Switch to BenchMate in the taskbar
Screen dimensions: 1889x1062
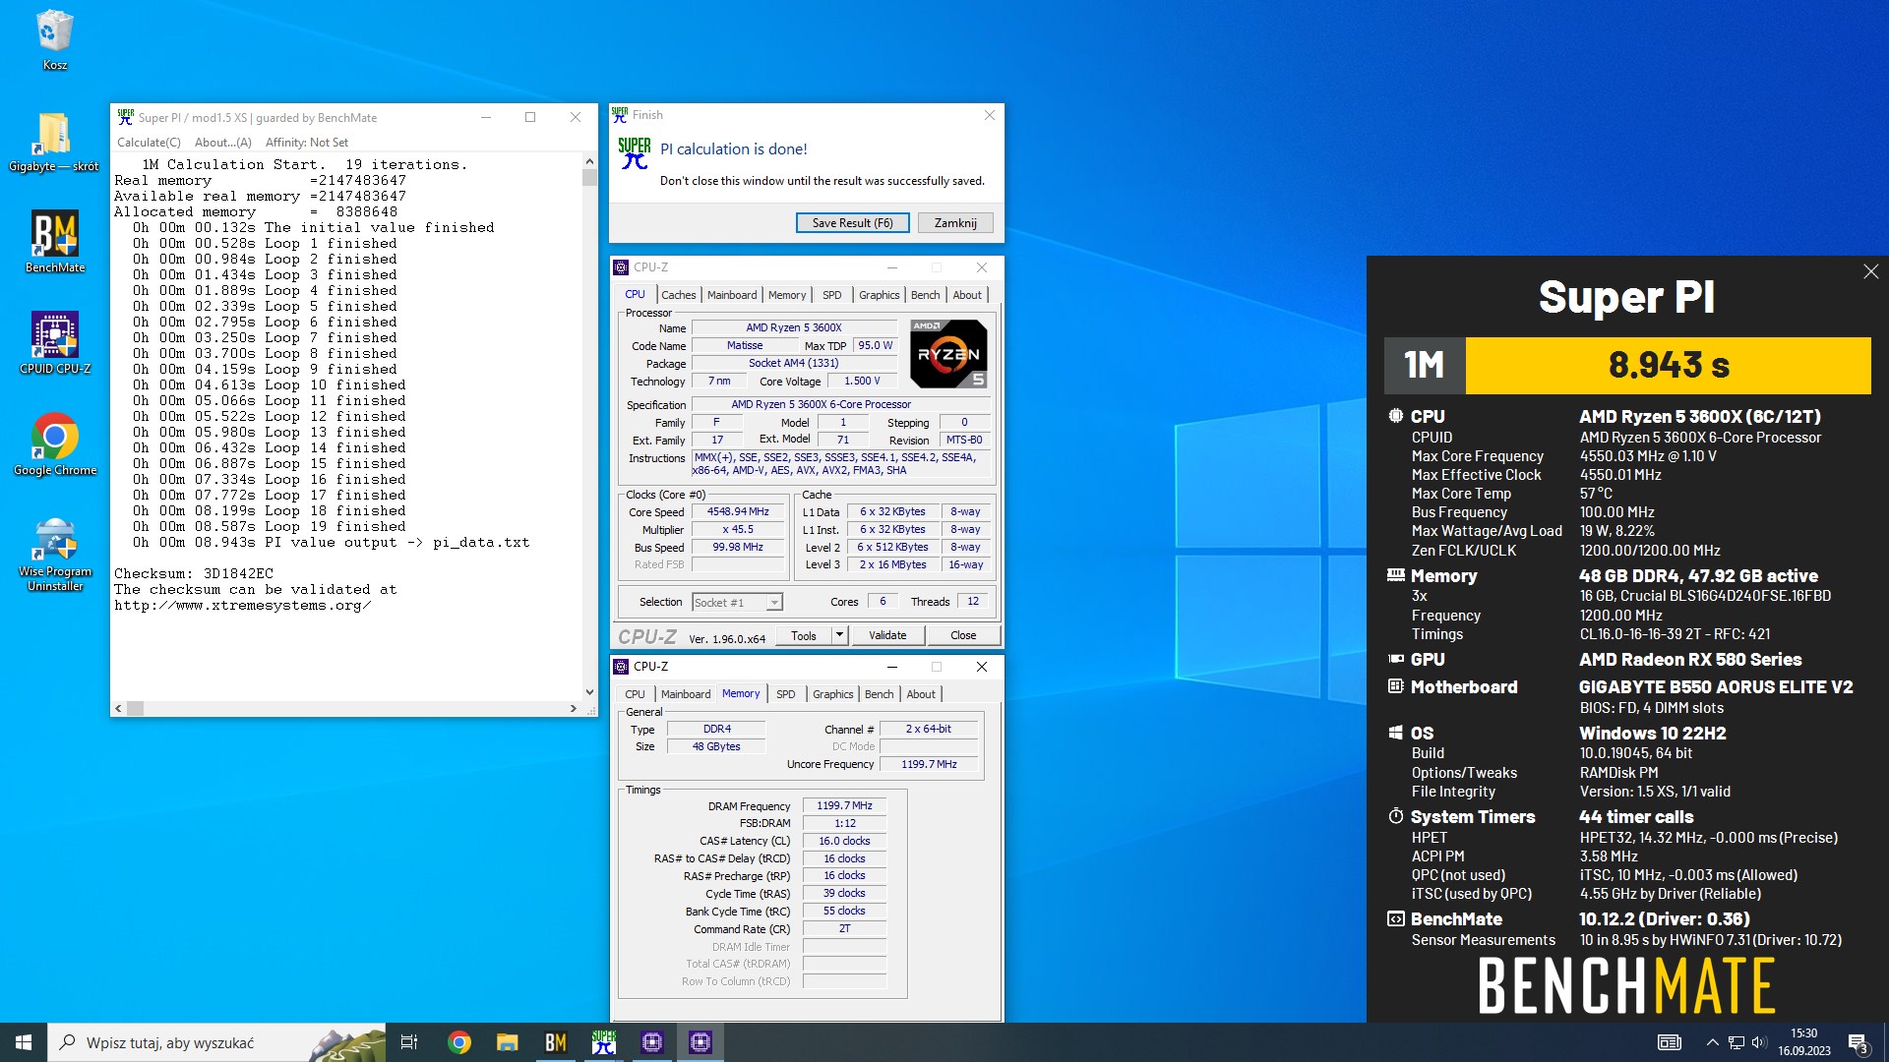pyautogui.click(x=556, y=1042)
